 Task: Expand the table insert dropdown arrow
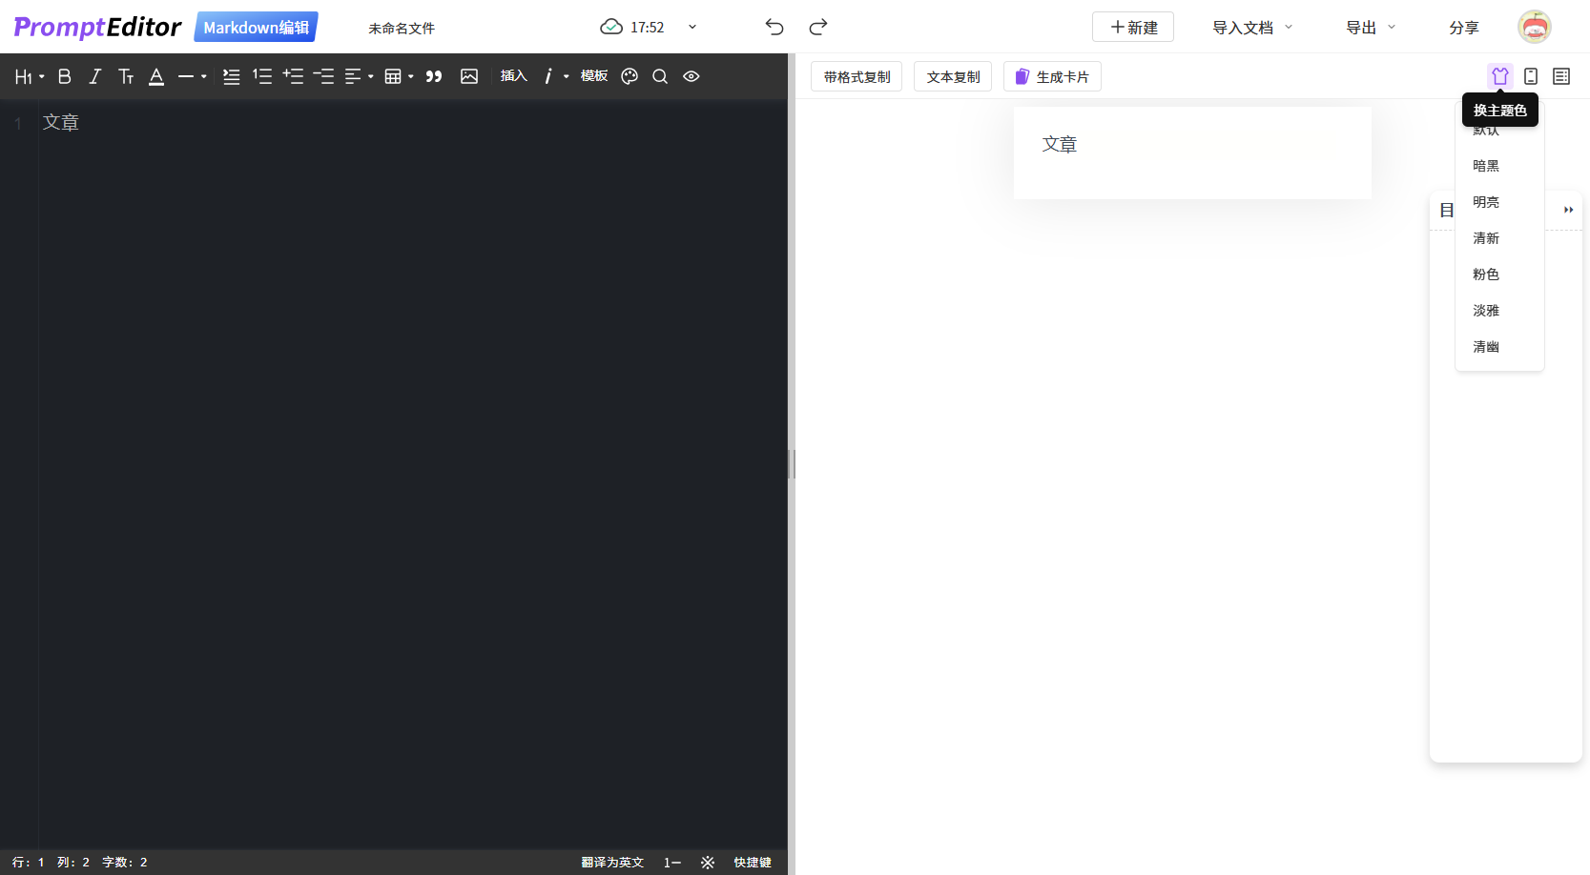click(410, 76)
